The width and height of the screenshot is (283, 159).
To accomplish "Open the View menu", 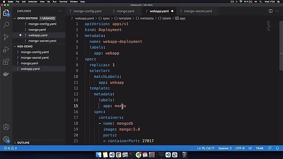I will point(42,2).
